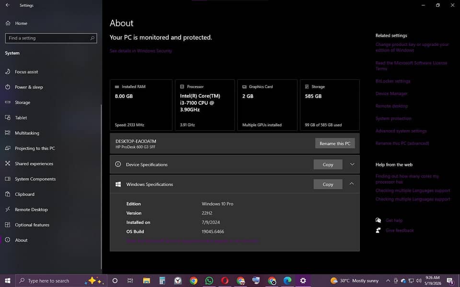Click the info icon beside Device Specifications
The height and width of the screenshot is (287, 460).
(118, 164)
